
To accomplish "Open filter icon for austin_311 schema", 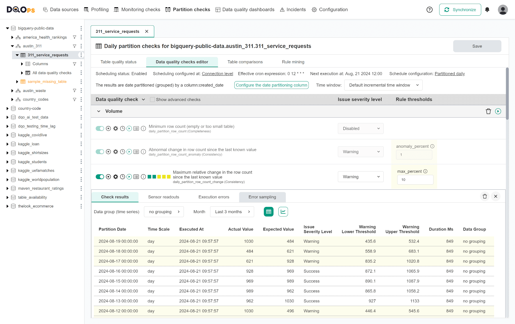I will tap(74, 46).
